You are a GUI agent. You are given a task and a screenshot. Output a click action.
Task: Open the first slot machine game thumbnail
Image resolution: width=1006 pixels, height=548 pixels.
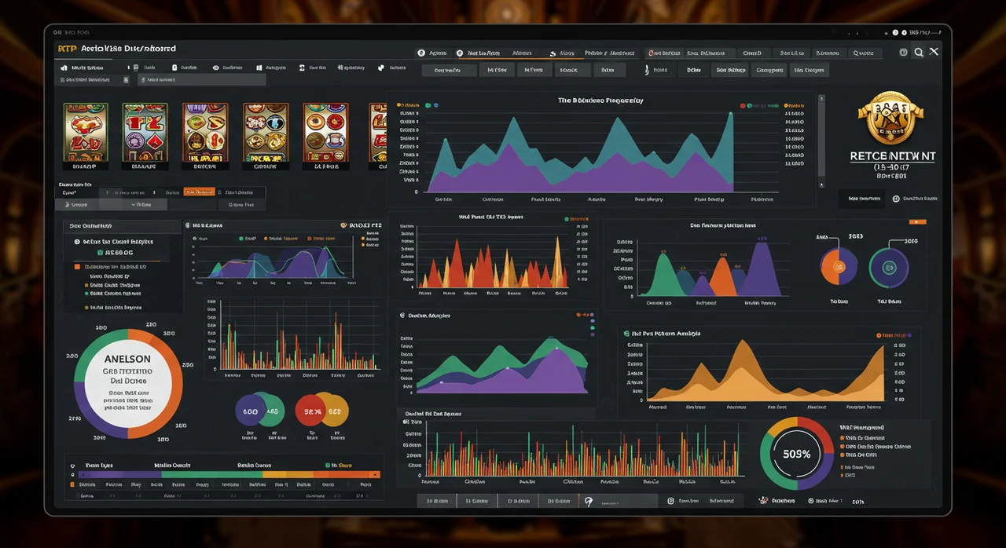coord(86,132)
